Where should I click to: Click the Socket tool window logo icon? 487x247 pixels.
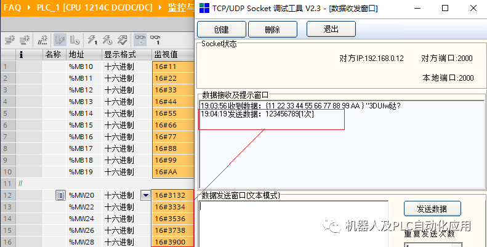(204, 8)
